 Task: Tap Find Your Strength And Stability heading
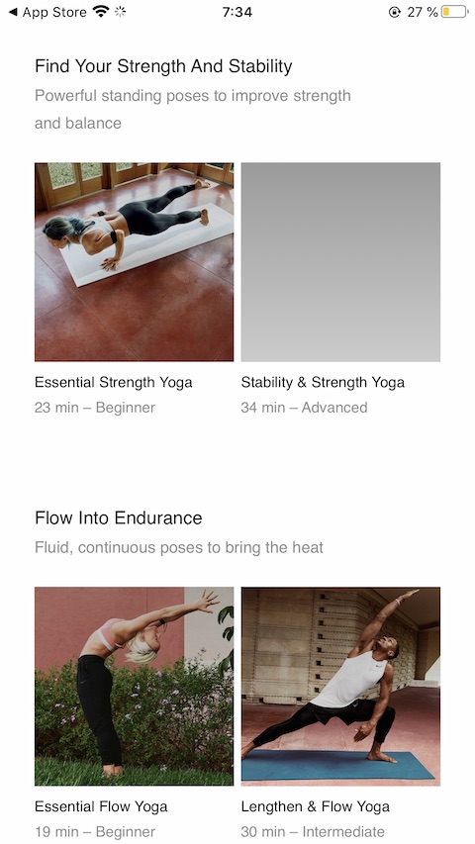(x=163, y=66)
